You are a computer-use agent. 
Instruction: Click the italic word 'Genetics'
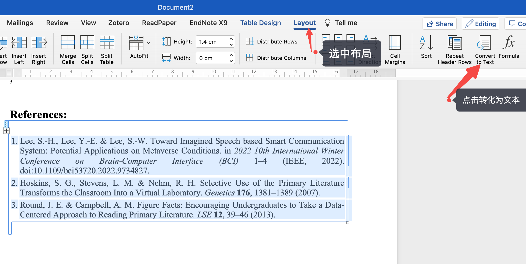coord(220,193)
